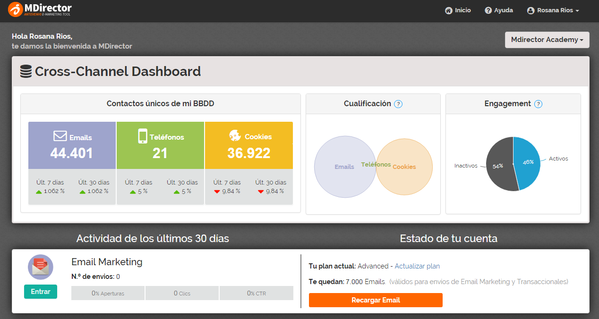Click the Activos label beside the pie

558,159
